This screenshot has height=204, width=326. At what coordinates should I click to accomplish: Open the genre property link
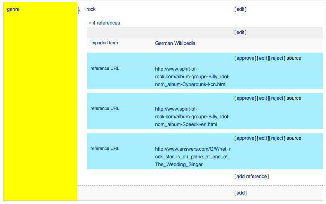(13, 9)
